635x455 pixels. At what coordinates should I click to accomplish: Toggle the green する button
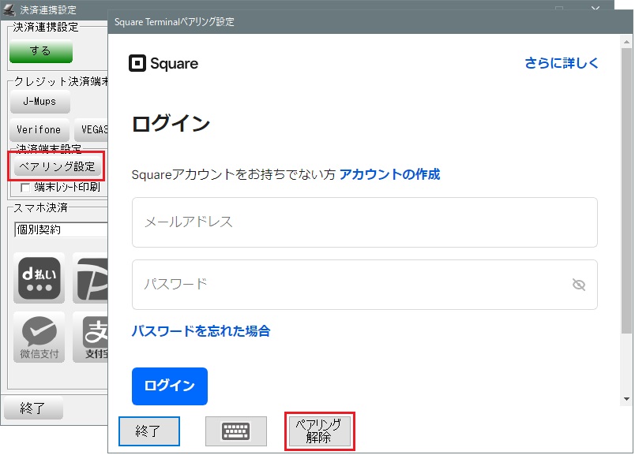tap(40, 51)
